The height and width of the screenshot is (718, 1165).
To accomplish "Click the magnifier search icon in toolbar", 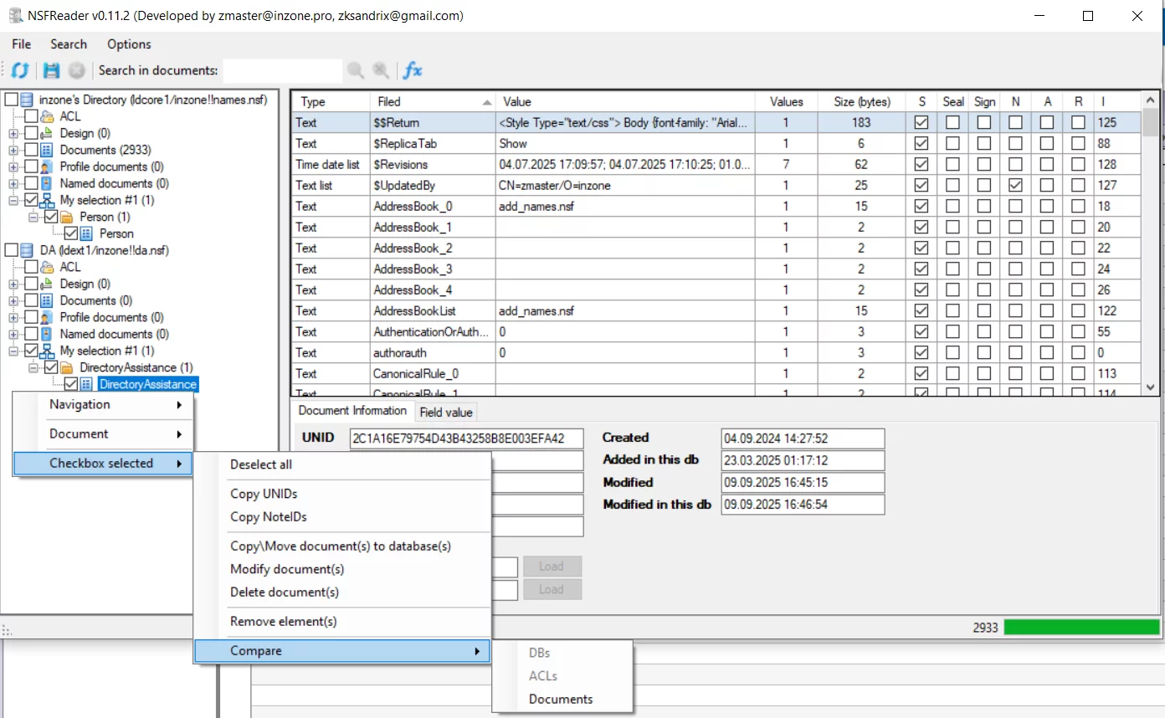I will coord(356,71).
